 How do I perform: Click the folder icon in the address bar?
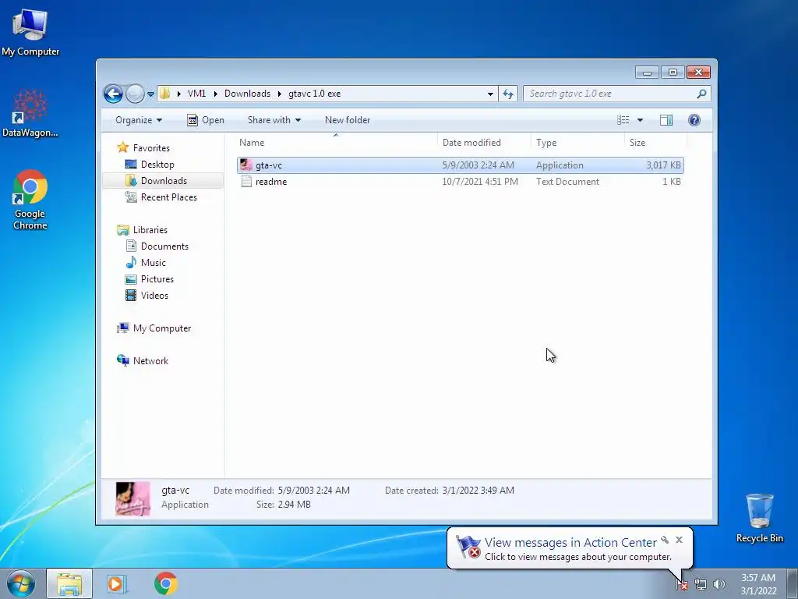165,94
